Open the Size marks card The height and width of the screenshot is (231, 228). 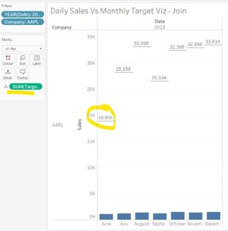coord(23,60)
